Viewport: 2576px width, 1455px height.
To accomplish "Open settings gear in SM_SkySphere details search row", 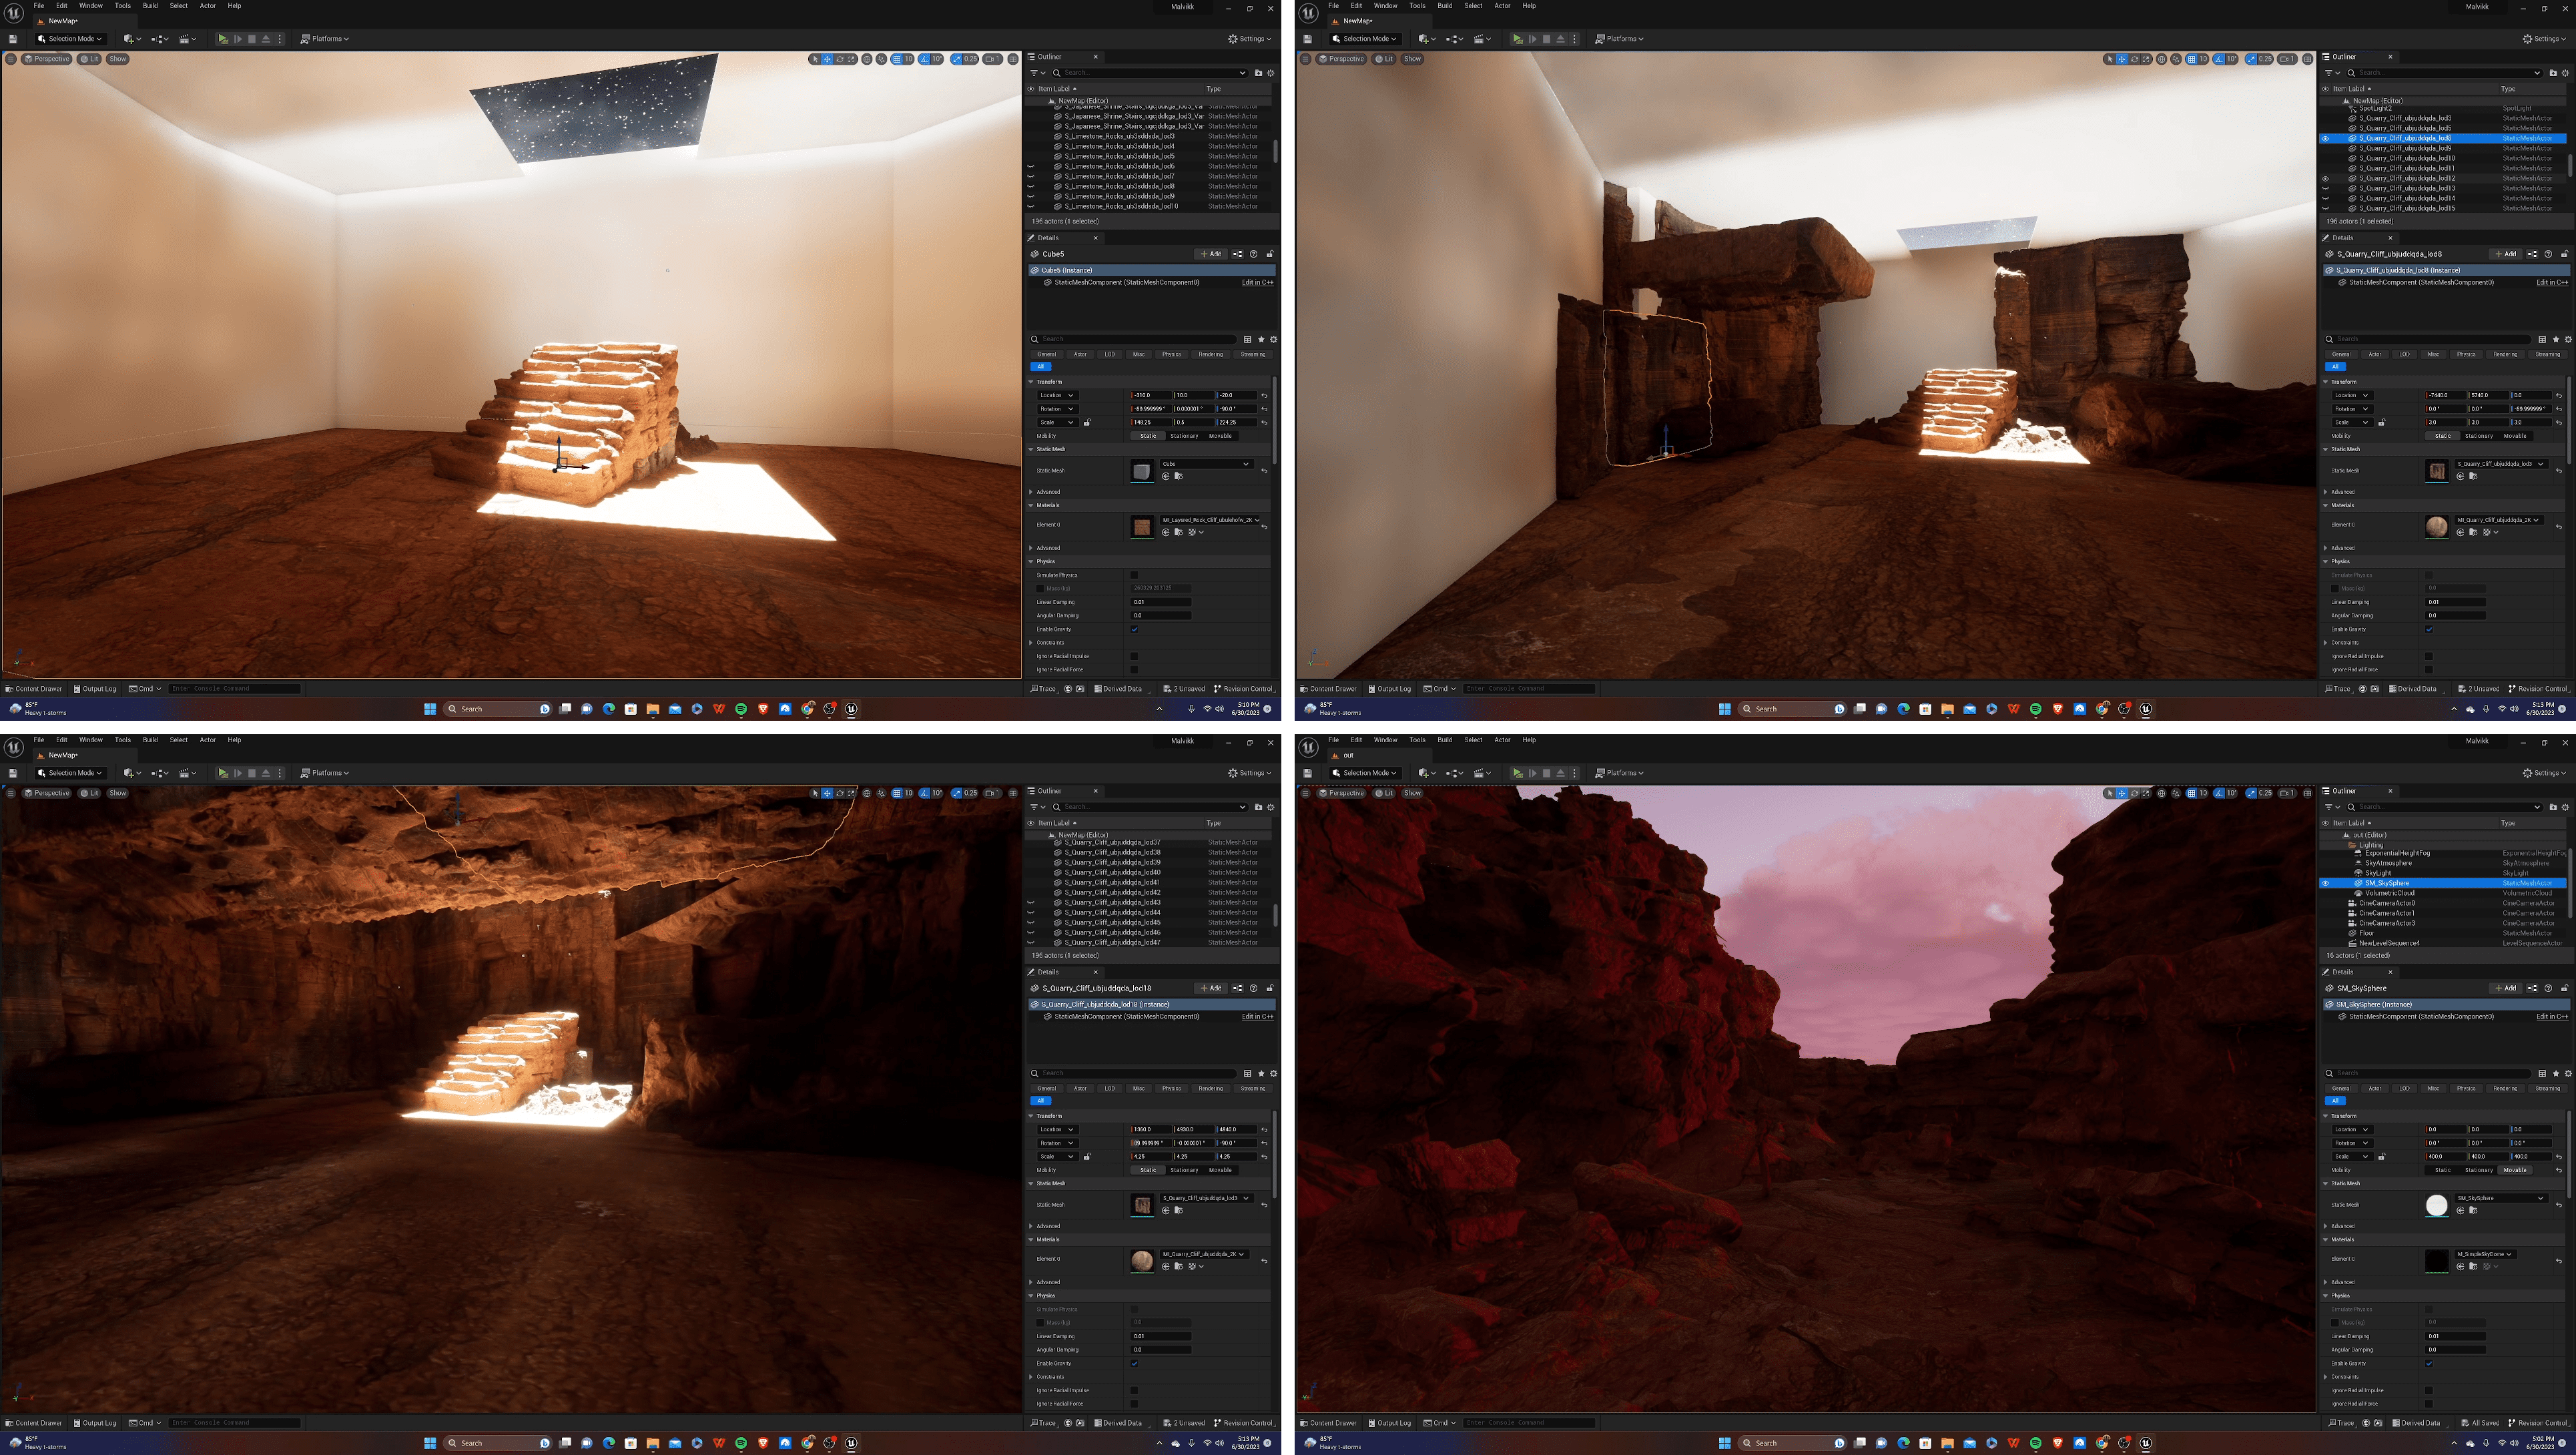I will point(2567,1074).
